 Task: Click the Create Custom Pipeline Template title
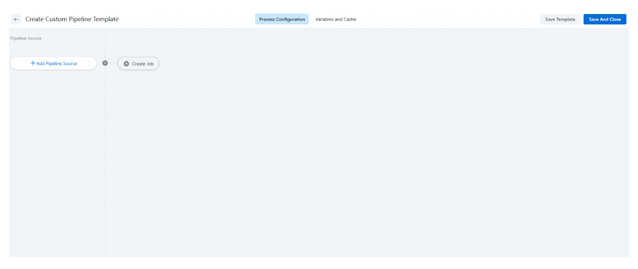pos(72,19)
